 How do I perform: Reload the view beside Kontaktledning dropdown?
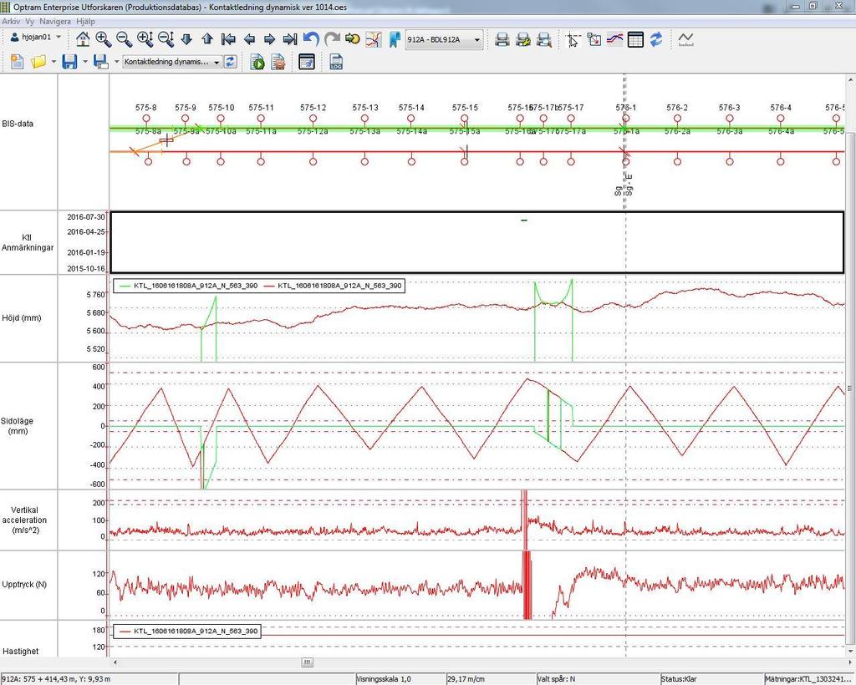pyautogui.click(x=231, y=62)
